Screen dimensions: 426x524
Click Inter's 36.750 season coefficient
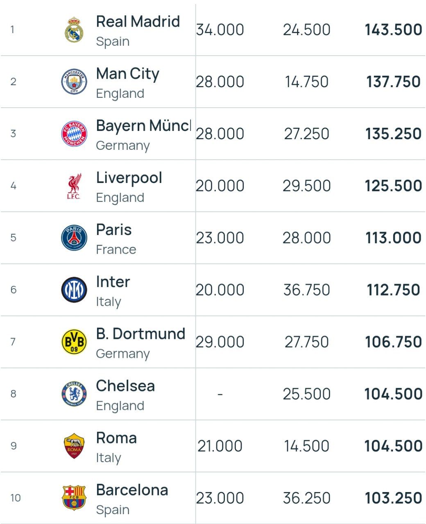306,290
